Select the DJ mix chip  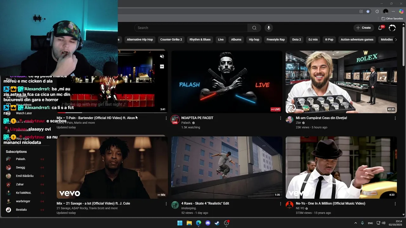click(x=313, y=40)
